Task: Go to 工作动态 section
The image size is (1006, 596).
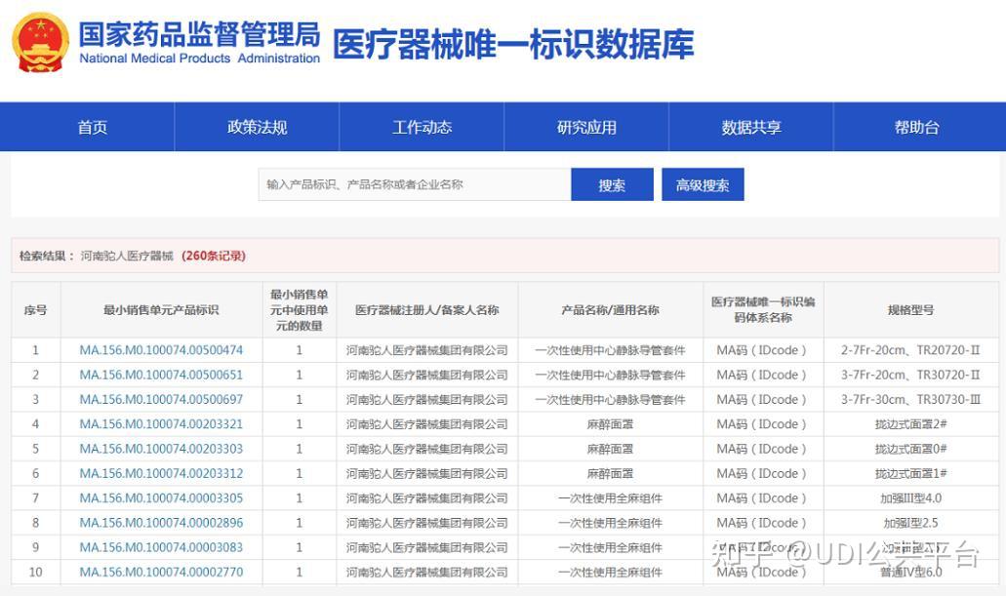Action: (x=423, y=127)
